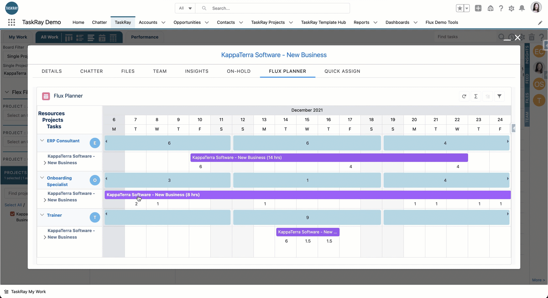Open the Reports dropdown arrow
Screen dimensions: 548x298
(375, 23)
